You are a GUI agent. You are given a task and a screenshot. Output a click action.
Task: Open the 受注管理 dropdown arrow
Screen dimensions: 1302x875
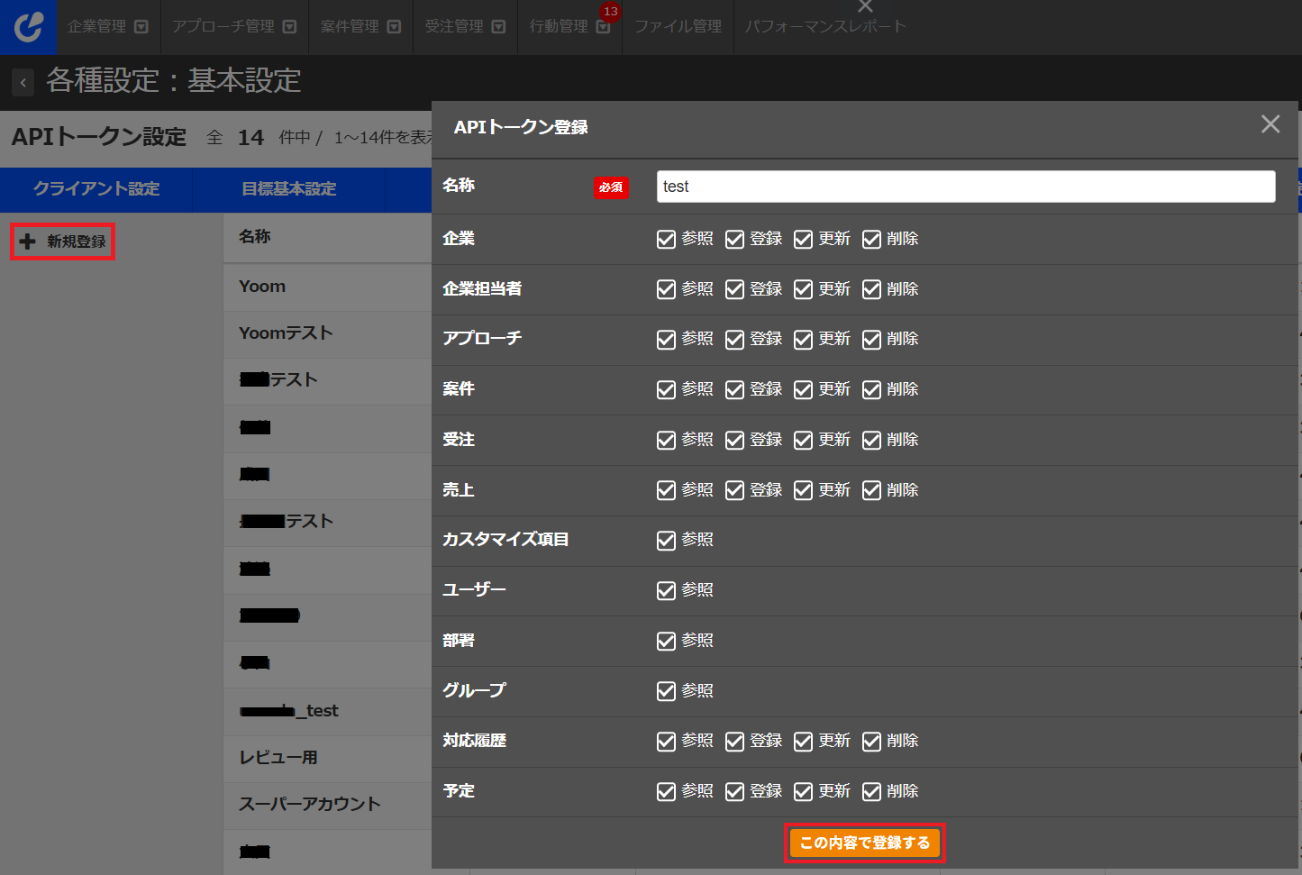click(x=498, y=27)
